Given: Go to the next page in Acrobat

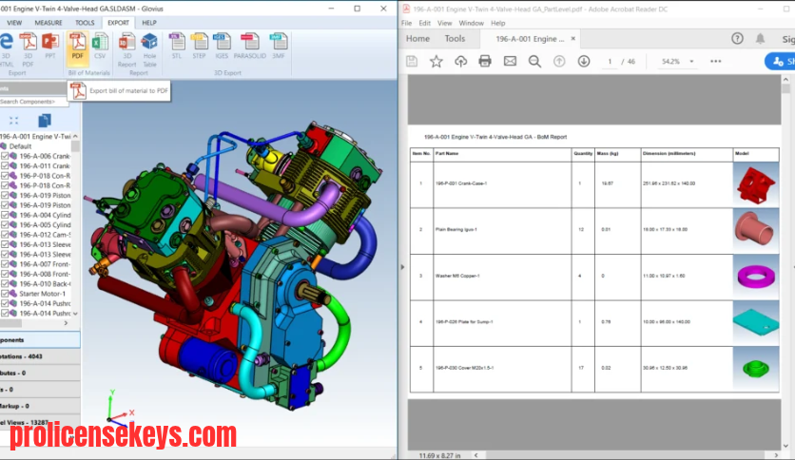Looking at the screenshot, I should [x=584, y=61].
